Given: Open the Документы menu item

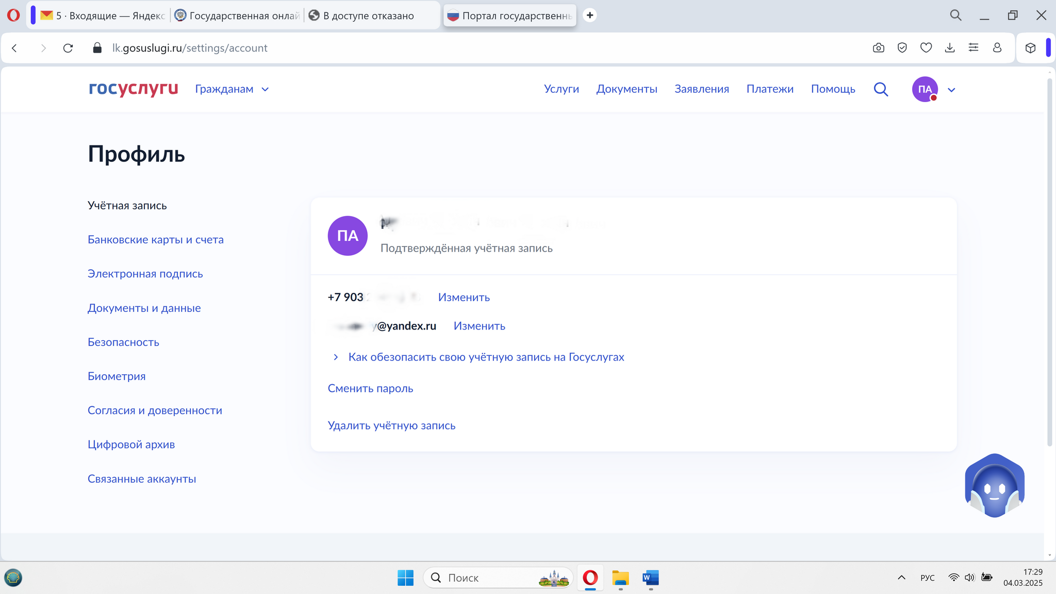Looking at the screenshot, I should click(x=626, y=89).
